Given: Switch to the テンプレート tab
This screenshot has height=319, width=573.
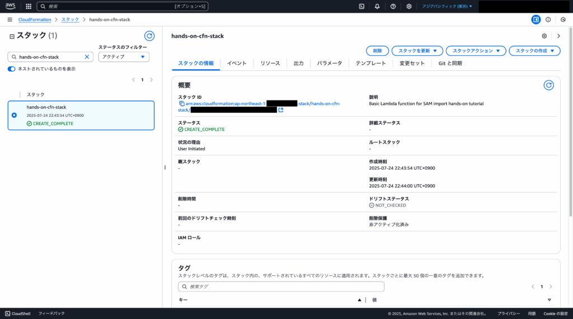Looking at the screenshot, I should [x=370, y=63].
